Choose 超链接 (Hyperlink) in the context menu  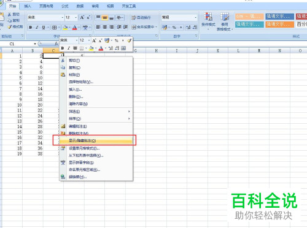[x=96, y=177]
